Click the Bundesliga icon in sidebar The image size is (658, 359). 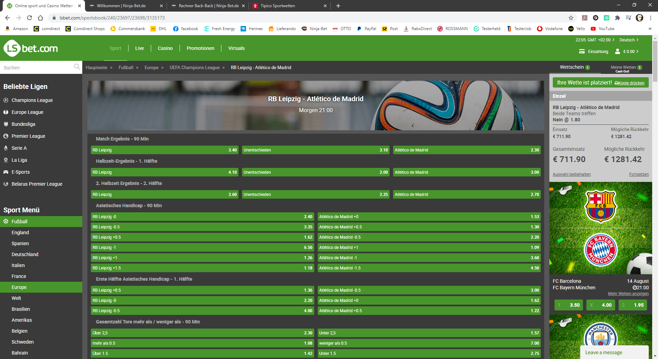[x=6, y=124]
